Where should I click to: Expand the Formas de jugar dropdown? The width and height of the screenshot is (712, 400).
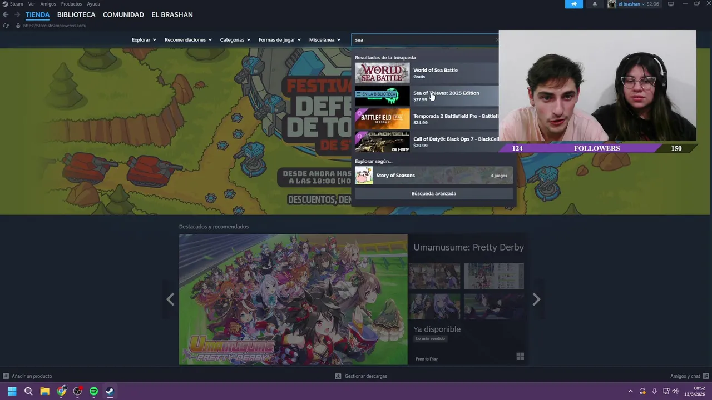[279, 40]
